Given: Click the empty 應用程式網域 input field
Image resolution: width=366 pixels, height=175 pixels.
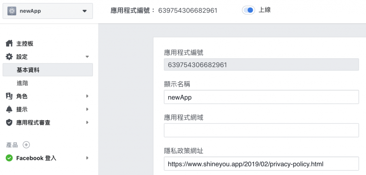Looking at the screenshot, I should [x=261, y=130].
